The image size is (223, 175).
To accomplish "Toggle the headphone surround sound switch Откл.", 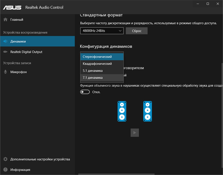I will 85,92.
